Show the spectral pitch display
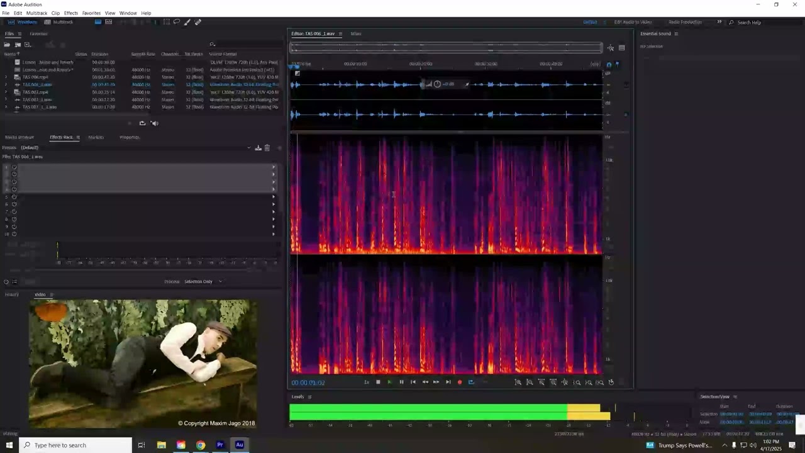Viewport: 805px width, 453px height. click(109, 22)
